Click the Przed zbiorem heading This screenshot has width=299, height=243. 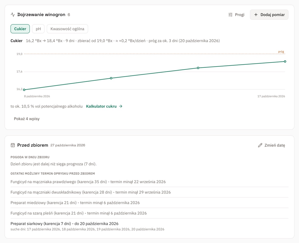click(x=33, y=145)
